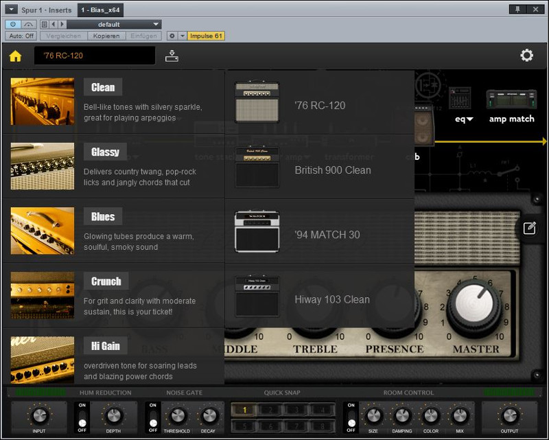Toggle the Room Control switch
The height and width of the screenshot is (440, 549).
pyautogui.click(x=351, y=417)
